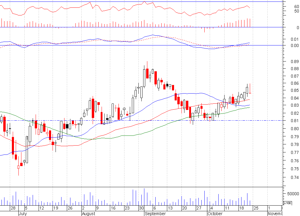Screen dimensions: 300x216
Task: Choose the date label 13 on the time axis
Action: click(170, 208)
